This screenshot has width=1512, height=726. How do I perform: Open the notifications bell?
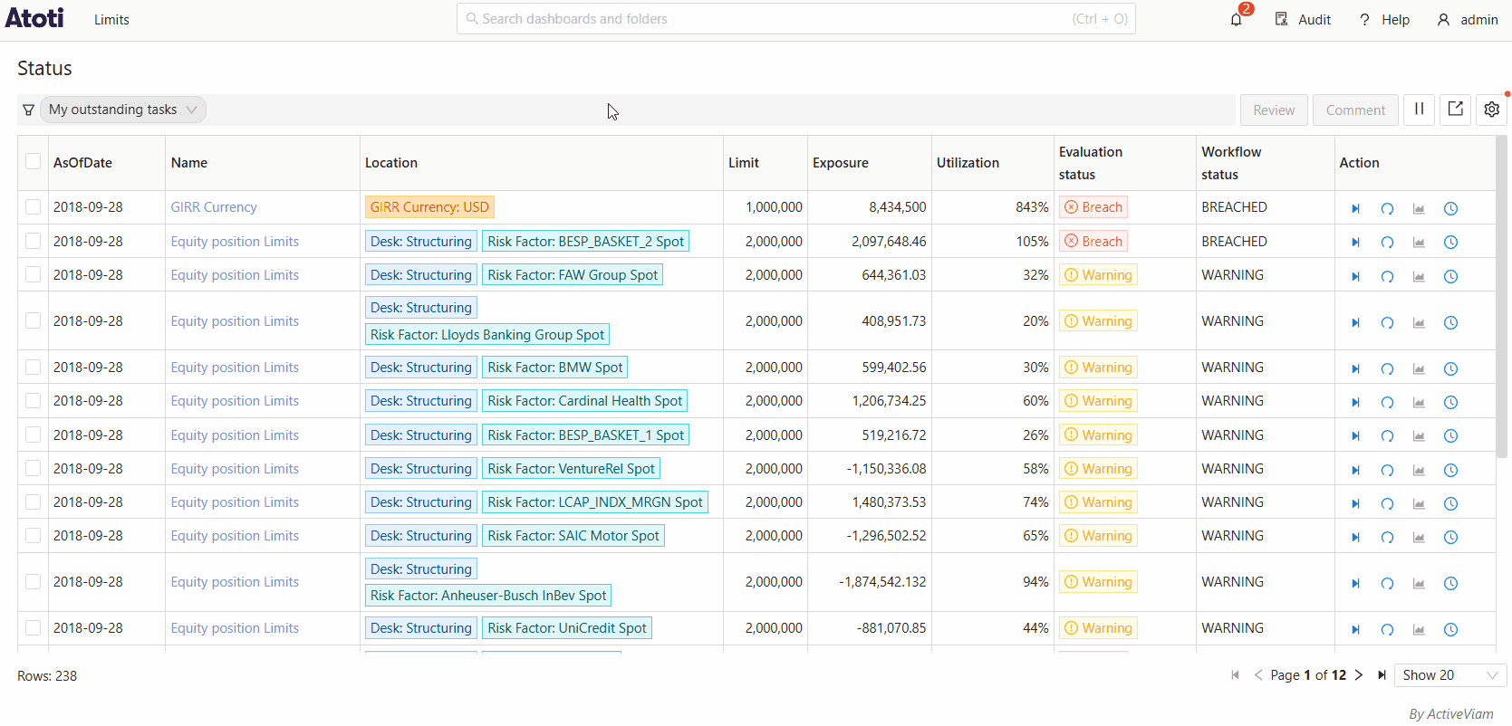click(1237, 19)
